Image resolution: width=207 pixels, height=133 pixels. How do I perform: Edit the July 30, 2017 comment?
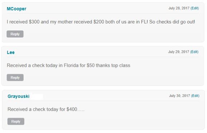(195, 96)
